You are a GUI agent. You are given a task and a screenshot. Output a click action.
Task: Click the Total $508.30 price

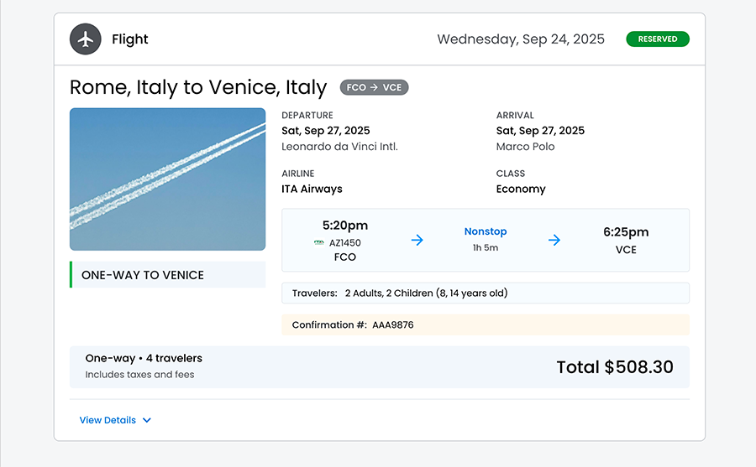614,367
